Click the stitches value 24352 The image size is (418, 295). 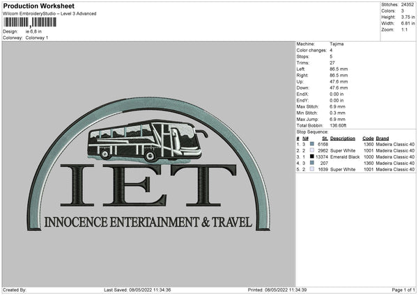[408, 5]
